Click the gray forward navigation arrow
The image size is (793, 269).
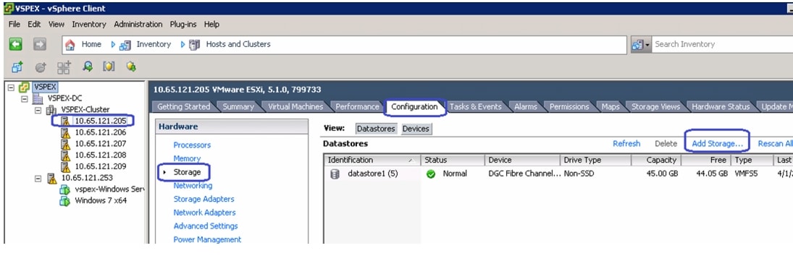40,44
